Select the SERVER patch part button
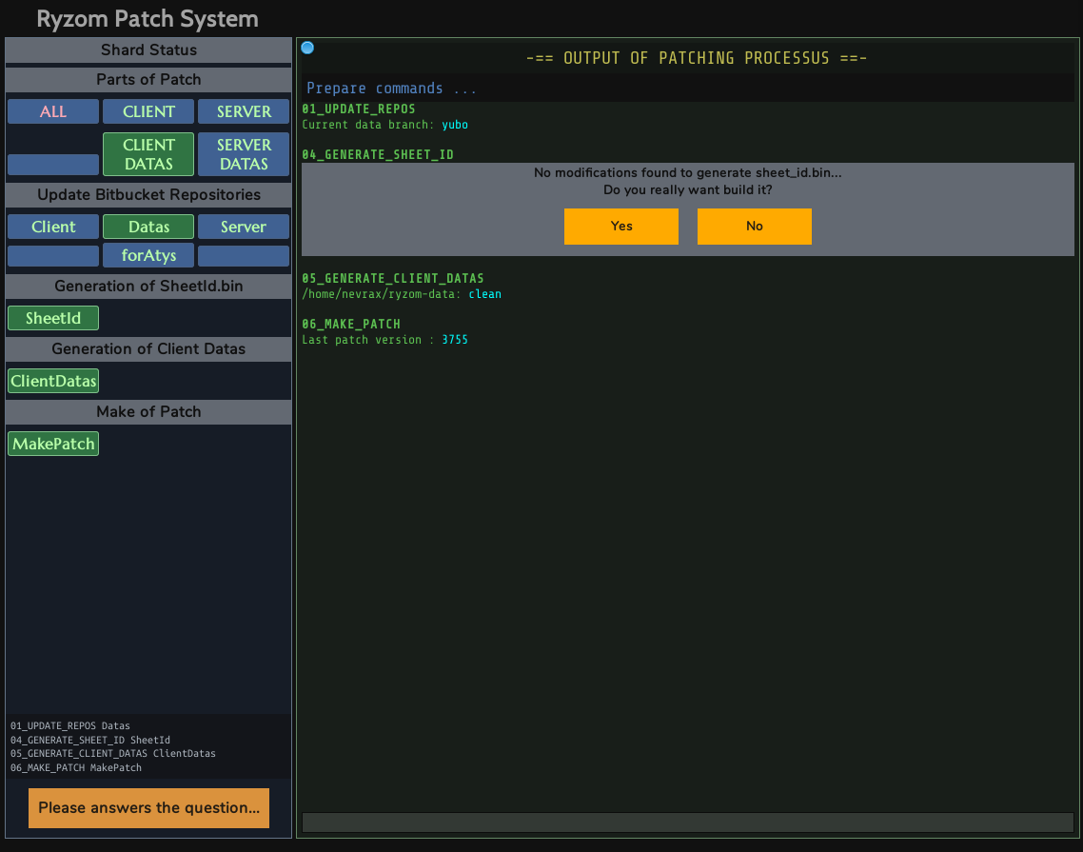The image size is (1083, 852). click(x=244, y=111)
